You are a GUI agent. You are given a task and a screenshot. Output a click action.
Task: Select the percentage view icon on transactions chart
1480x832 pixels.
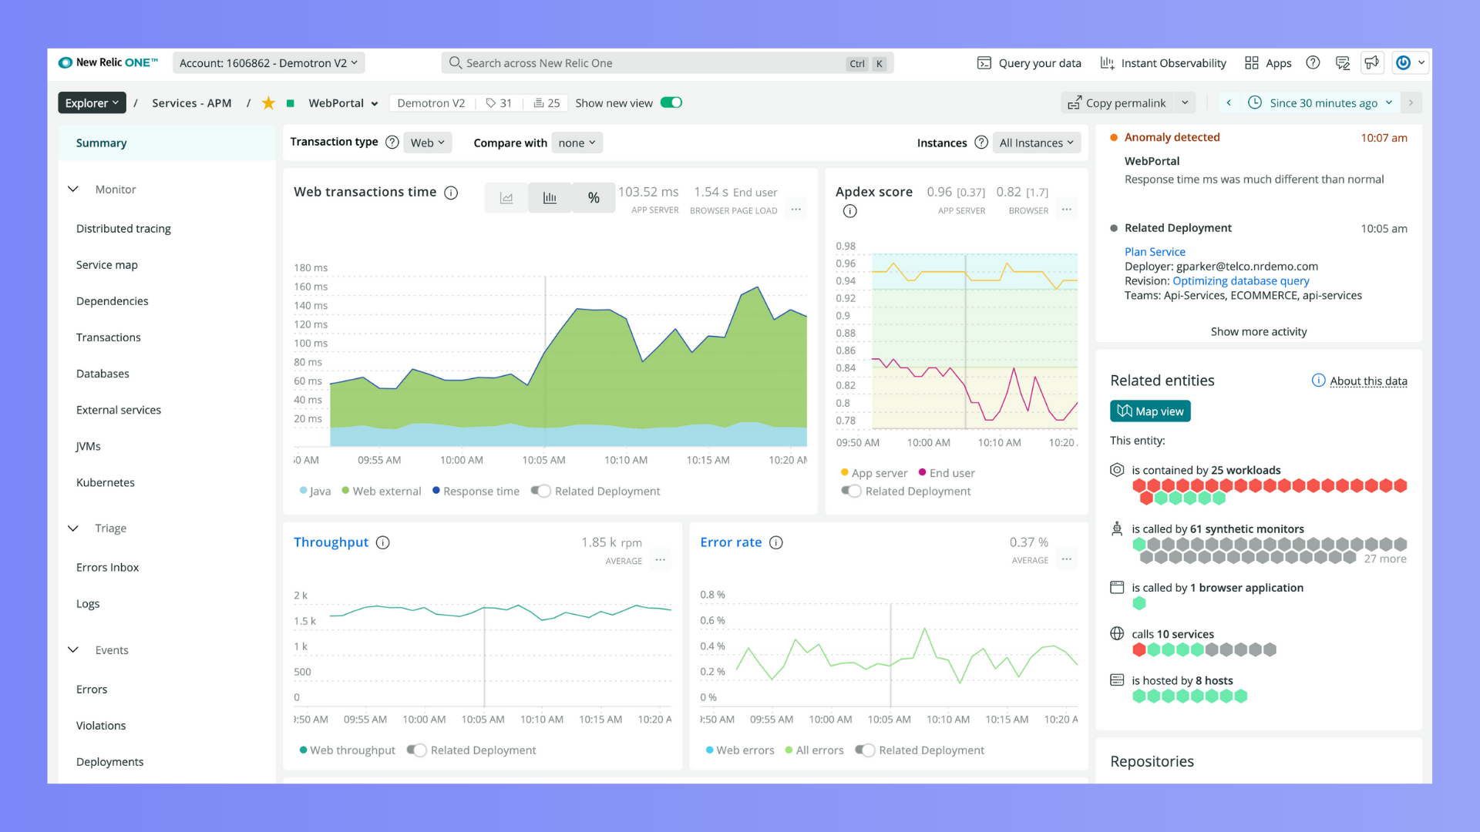[x=593, y=197]
